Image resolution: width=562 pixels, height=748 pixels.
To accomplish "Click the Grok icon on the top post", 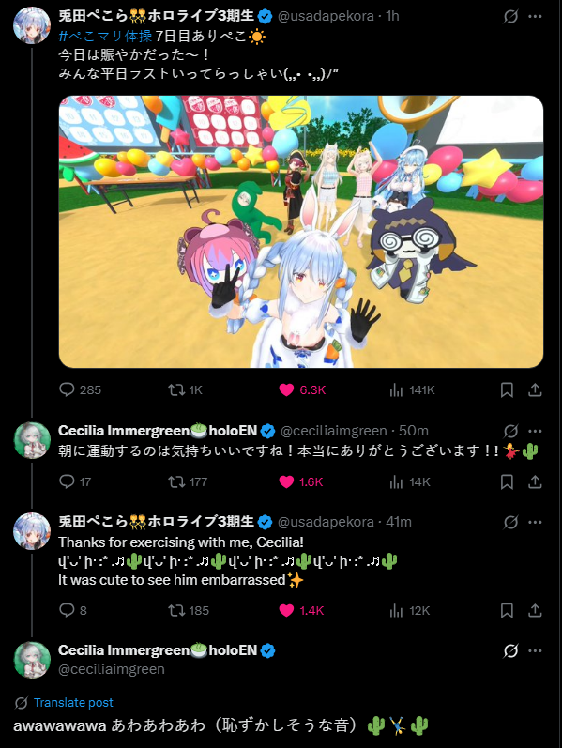I will point(510,17).
